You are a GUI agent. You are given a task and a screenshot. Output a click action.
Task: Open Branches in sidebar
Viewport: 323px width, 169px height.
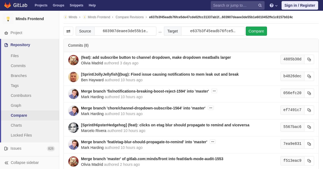pyautogui.click(x=19, y=76)
